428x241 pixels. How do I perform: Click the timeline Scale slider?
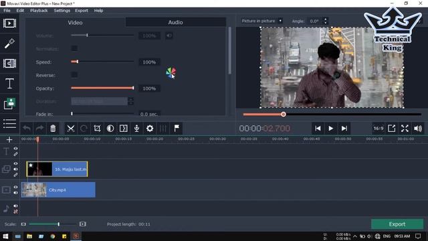52,224
